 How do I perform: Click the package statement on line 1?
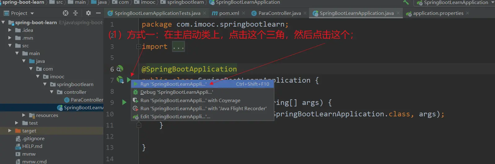pos(215,24)
